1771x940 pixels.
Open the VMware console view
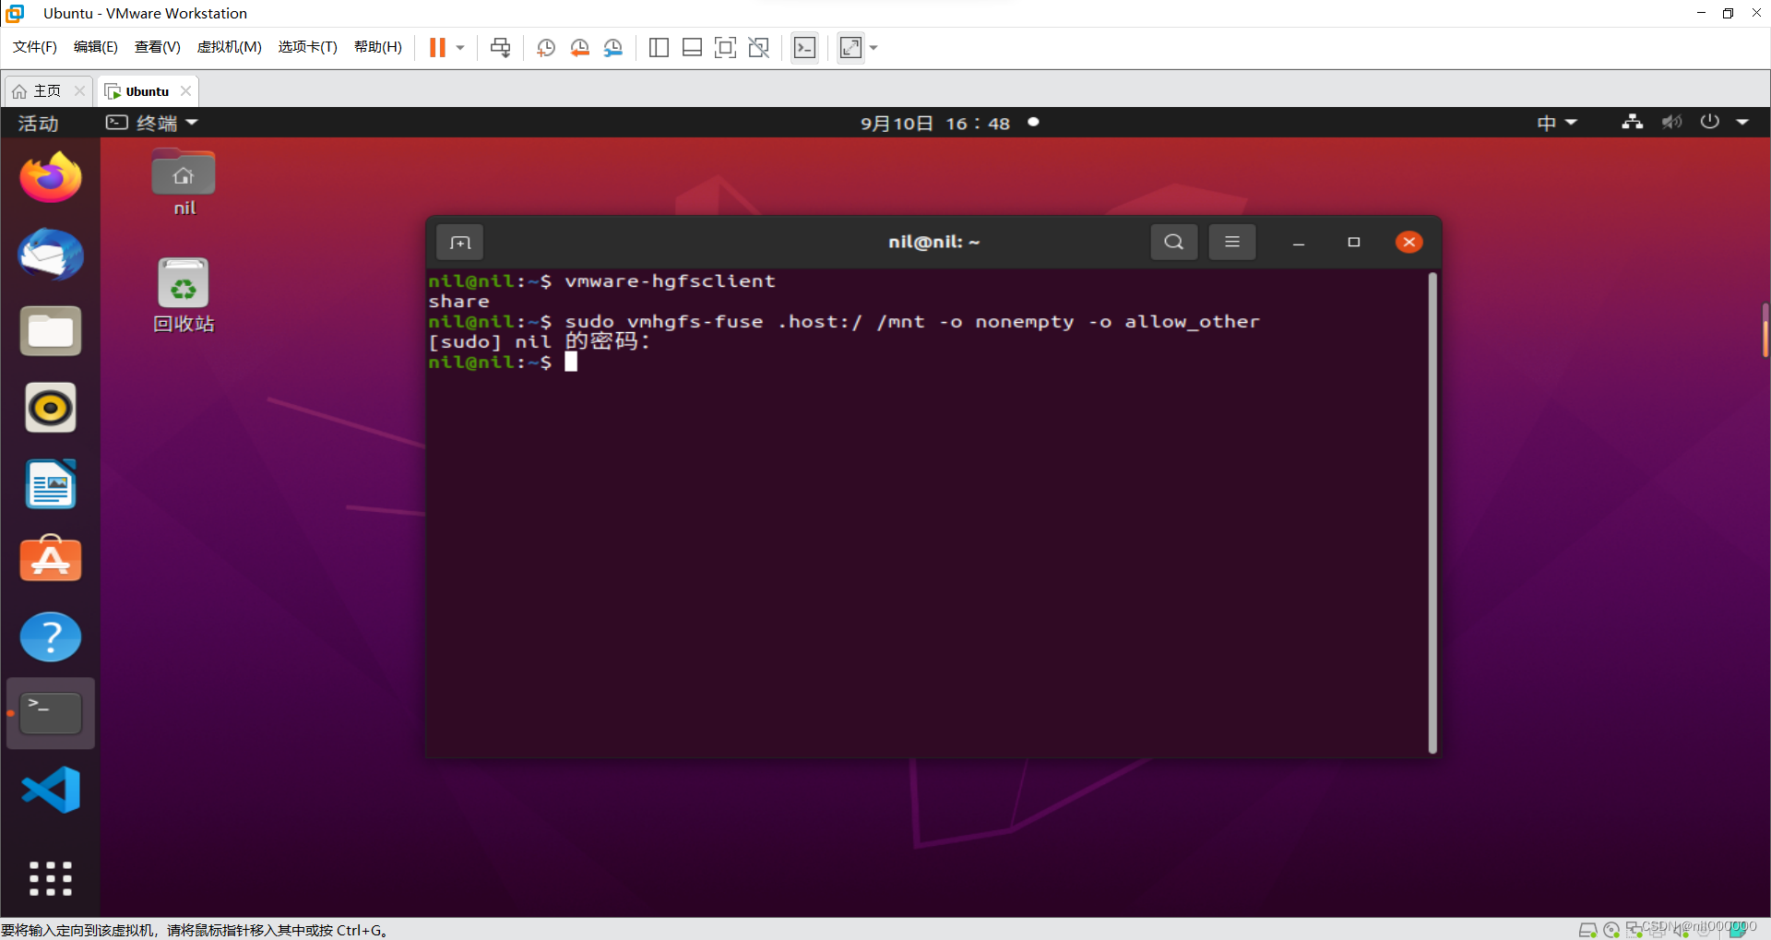[804, 47]
